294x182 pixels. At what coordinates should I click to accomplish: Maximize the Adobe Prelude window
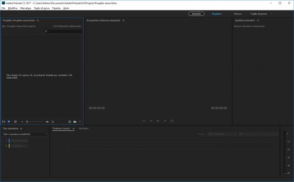point(280,3)
